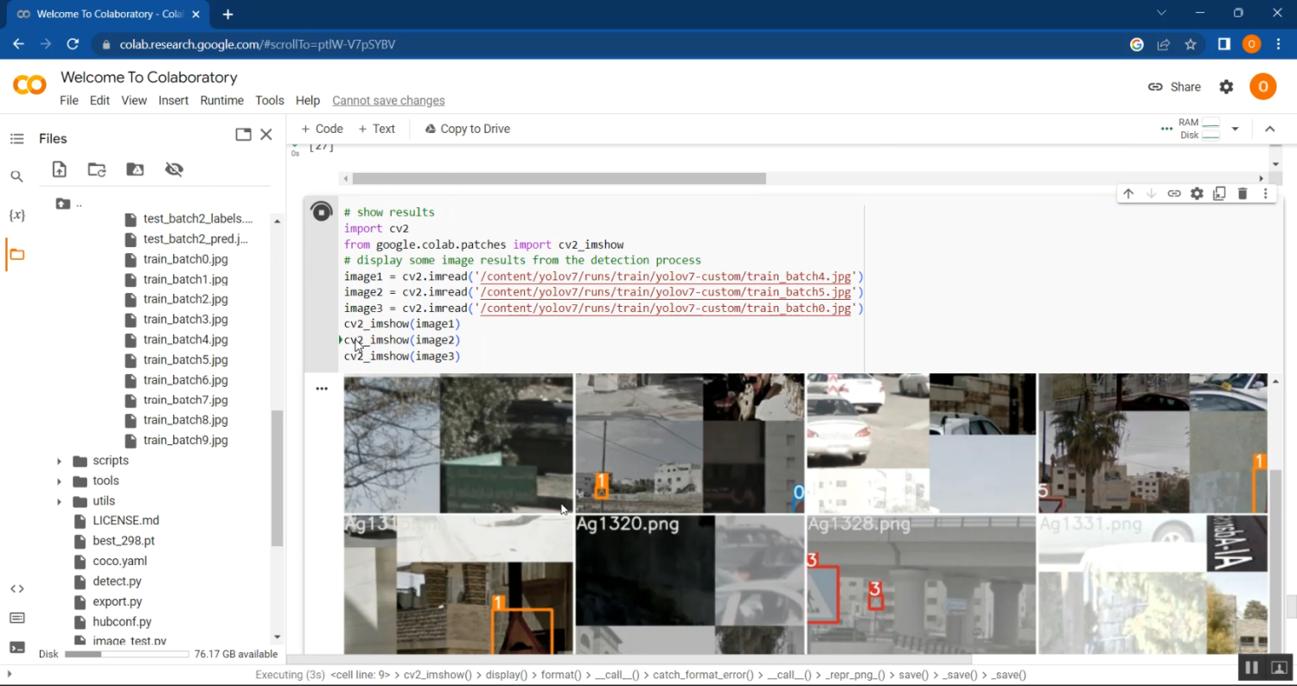Open RAM and Disk resources dropdown
1297x686 pixels.
tap(1235, 129)
